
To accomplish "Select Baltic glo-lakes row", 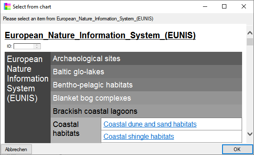I will (x=146, y=72).
